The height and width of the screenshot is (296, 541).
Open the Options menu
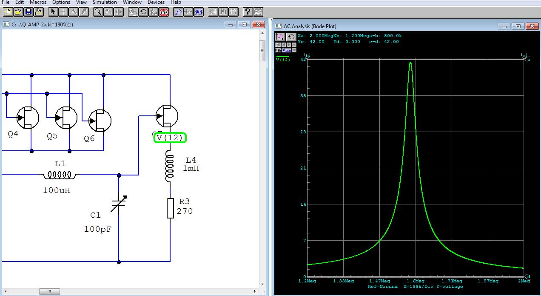(x=61, y=2)
